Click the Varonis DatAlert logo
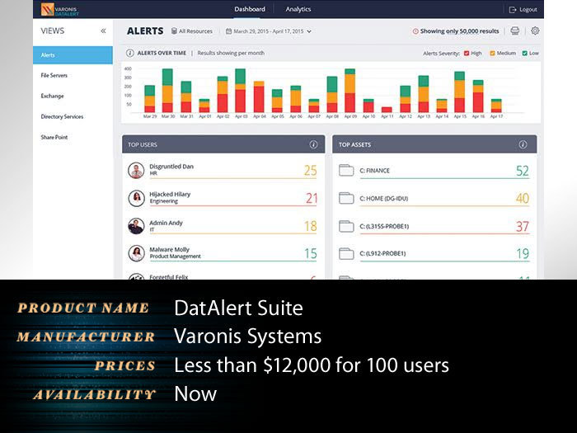Screen dimensions: 577x433 [60, 9]
